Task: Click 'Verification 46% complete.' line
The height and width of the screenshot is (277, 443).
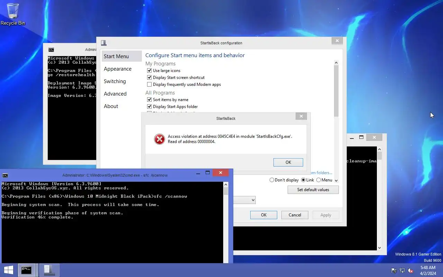Action: pos(37,217)
